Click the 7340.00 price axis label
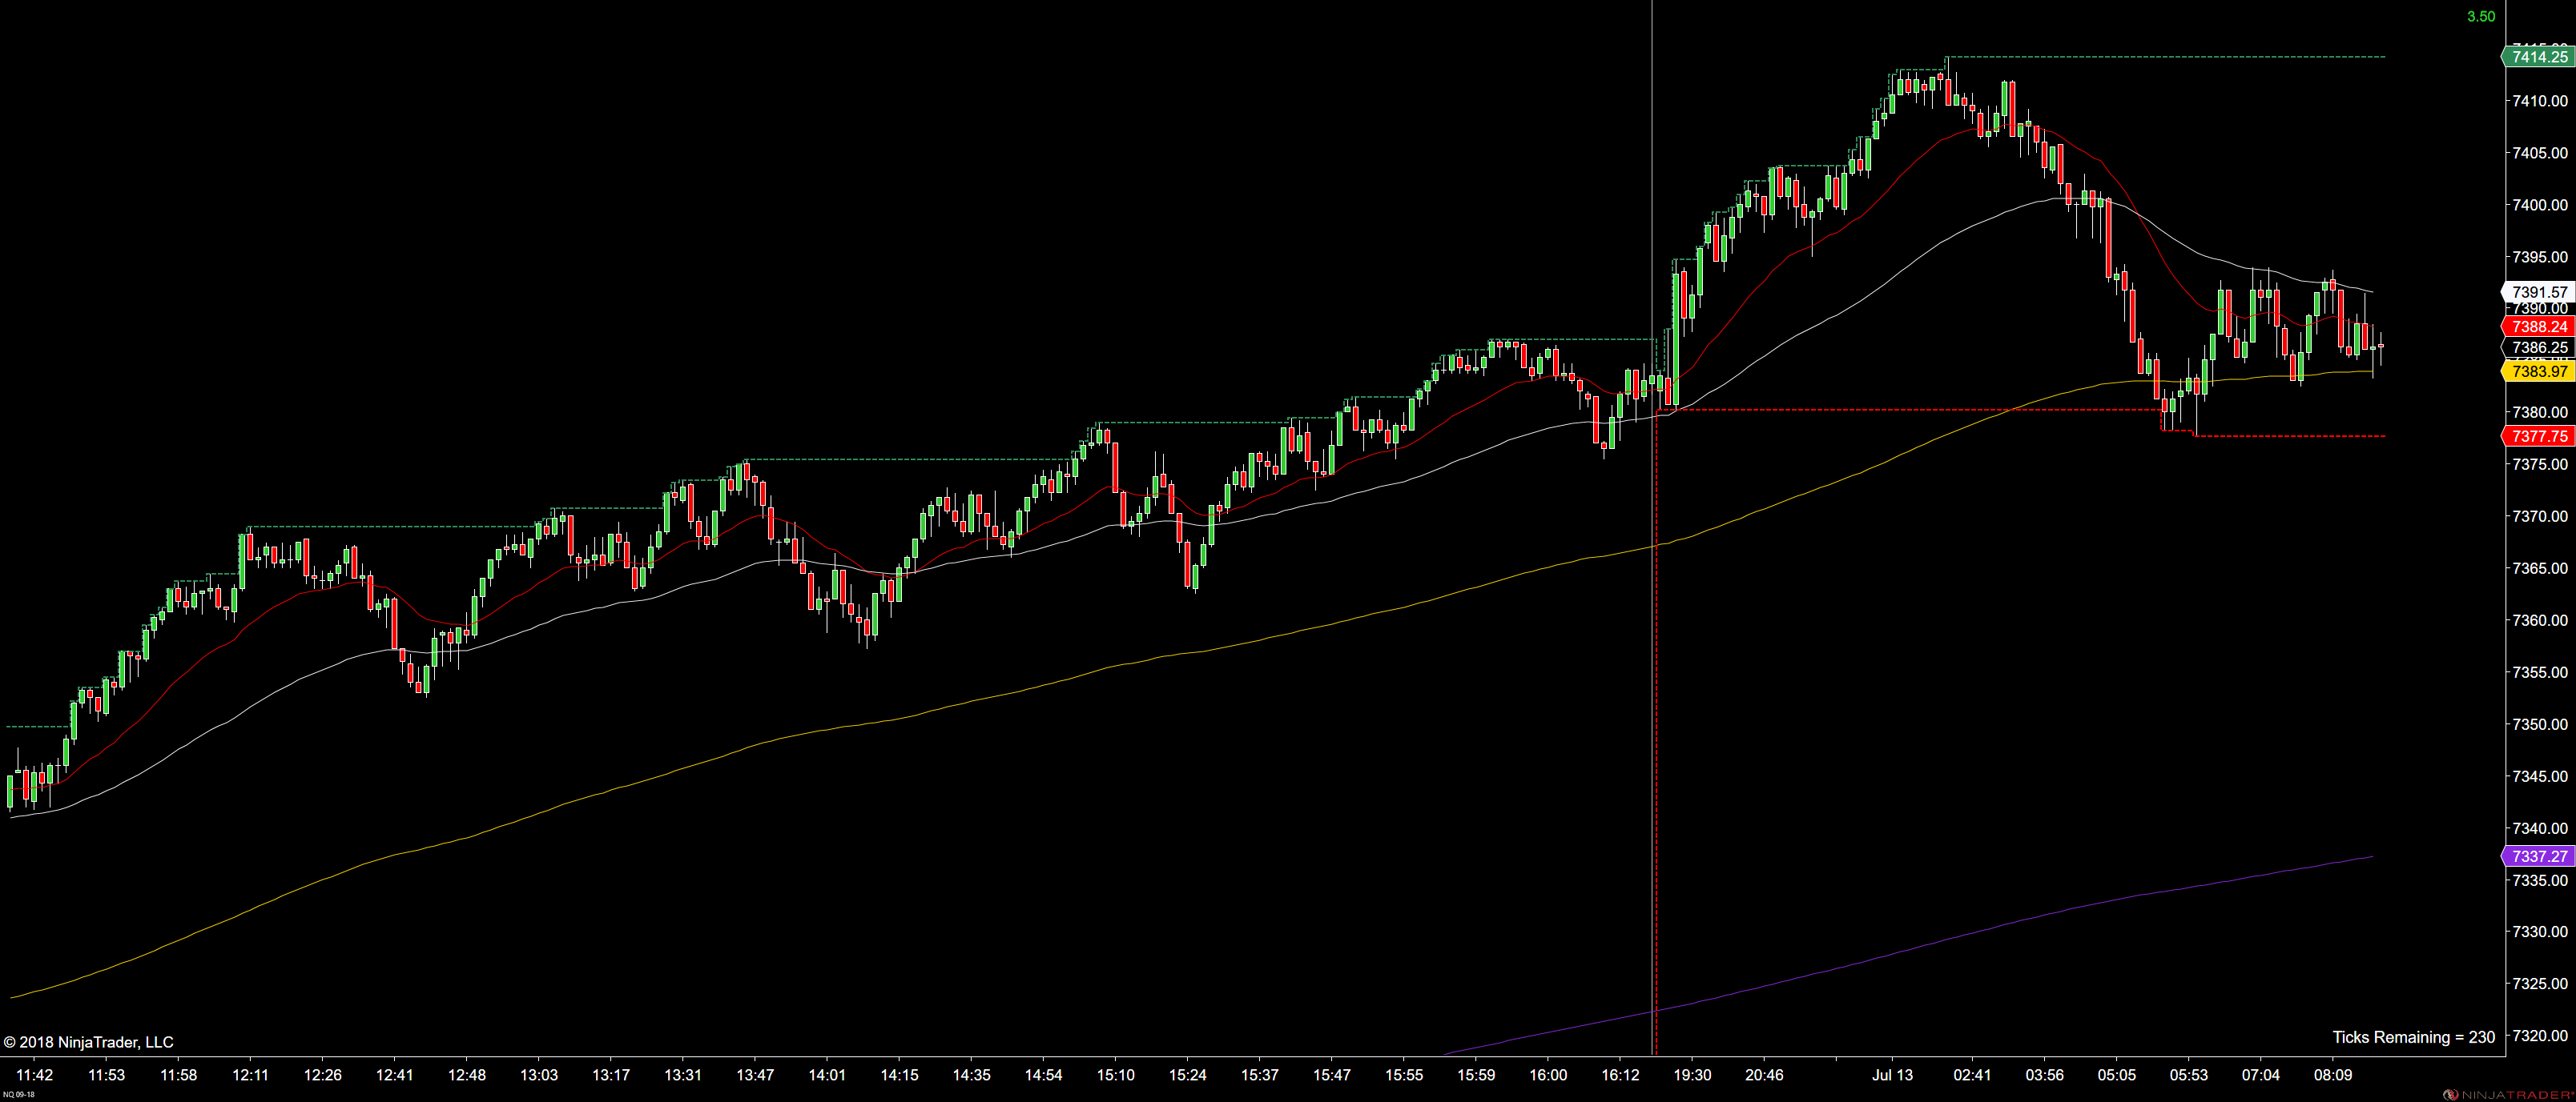The height and width of the screenshot is (1102, 2576). coord(2540,828)
